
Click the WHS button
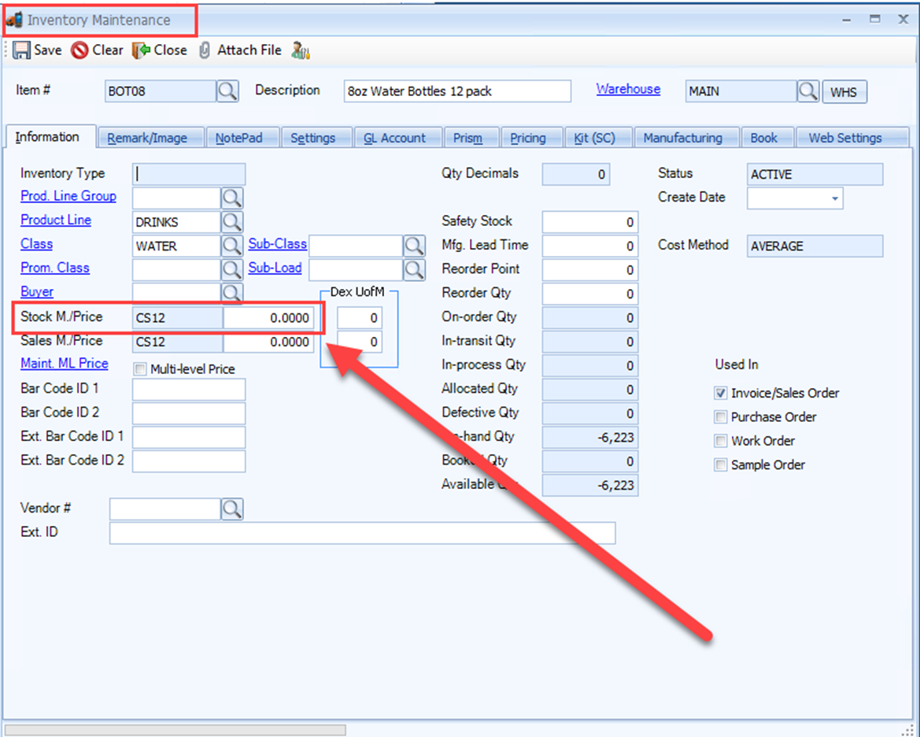844,92
